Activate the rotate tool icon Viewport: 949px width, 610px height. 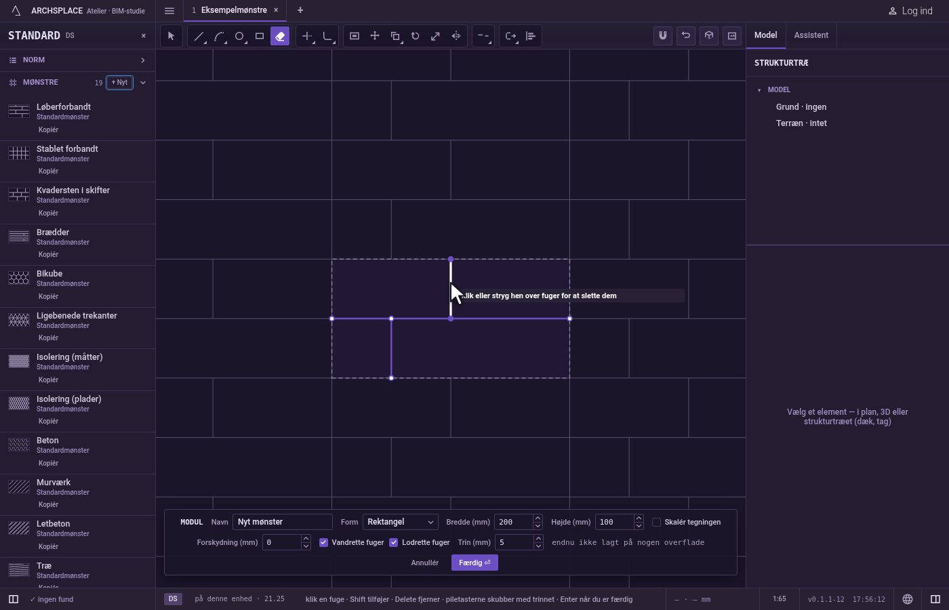[x=416, y=36]
